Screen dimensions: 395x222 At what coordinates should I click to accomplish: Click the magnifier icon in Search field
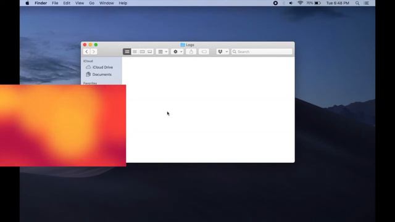pos(235,52)
